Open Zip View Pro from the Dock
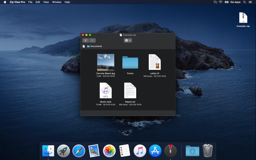 click(171, 151)
